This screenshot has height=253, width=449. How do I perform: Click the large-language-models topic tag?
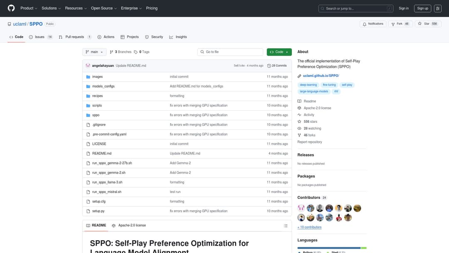[x=314, y=92]
